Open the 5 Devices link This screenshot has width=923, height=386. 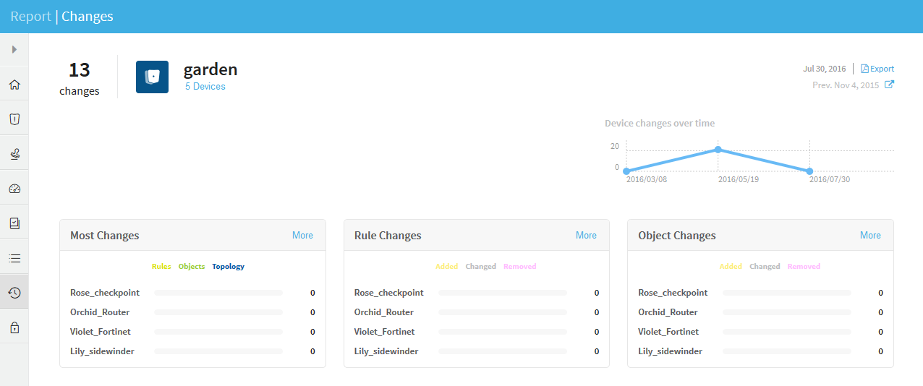(205, 87)
